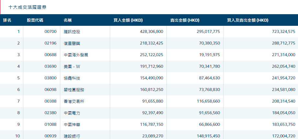
Task: Click stock code 03690
Action: (x=51, y=66)
